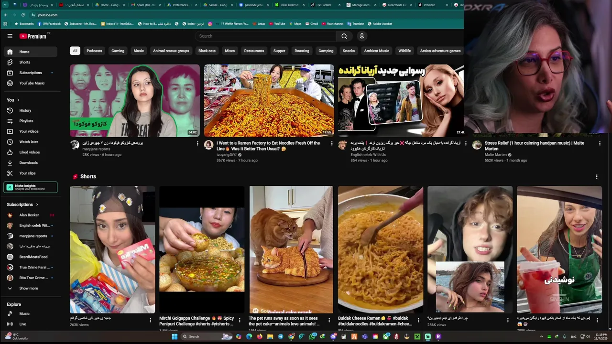Open Downloads in the sidebar
This screenshot has height=344, width=612.
31,163
